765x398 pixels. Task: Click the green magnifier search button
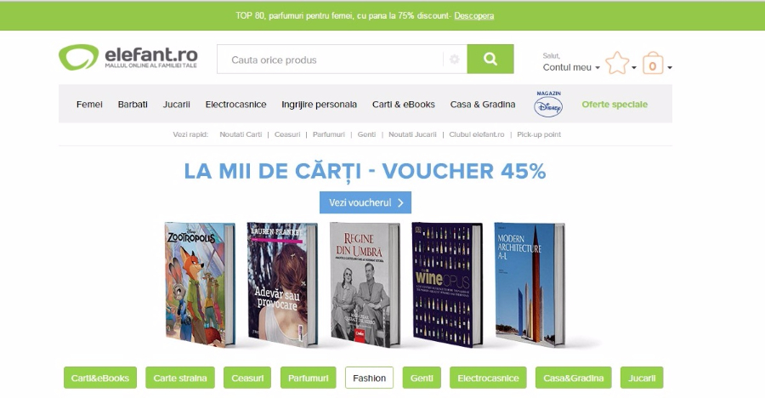(x=490, y=59)
